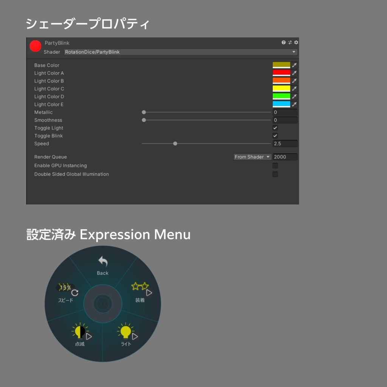Click the render queue value field showing 2000
The image size is (387, 387).
tap(285, 157)
